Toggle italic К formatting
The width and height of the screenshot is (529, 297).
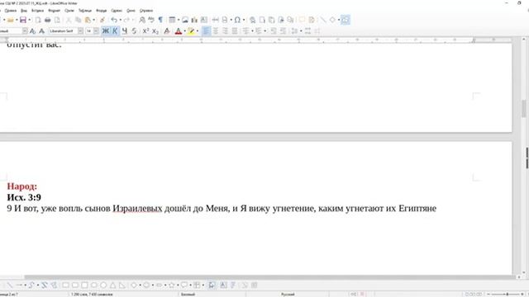[x=115, y=31]
